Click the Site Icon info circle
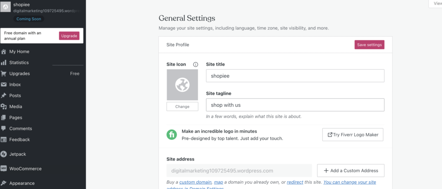This screenshot has width=442, height=189. [x=196, y=65]
